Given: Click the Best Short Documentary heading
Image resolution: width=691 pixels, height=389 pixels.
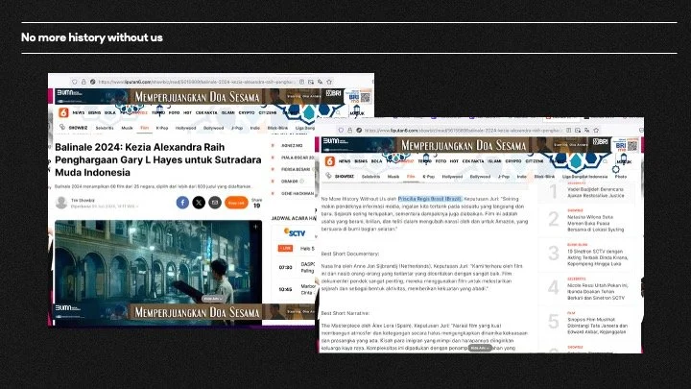Looking at the screenshot, I should (x=350, y=254).
